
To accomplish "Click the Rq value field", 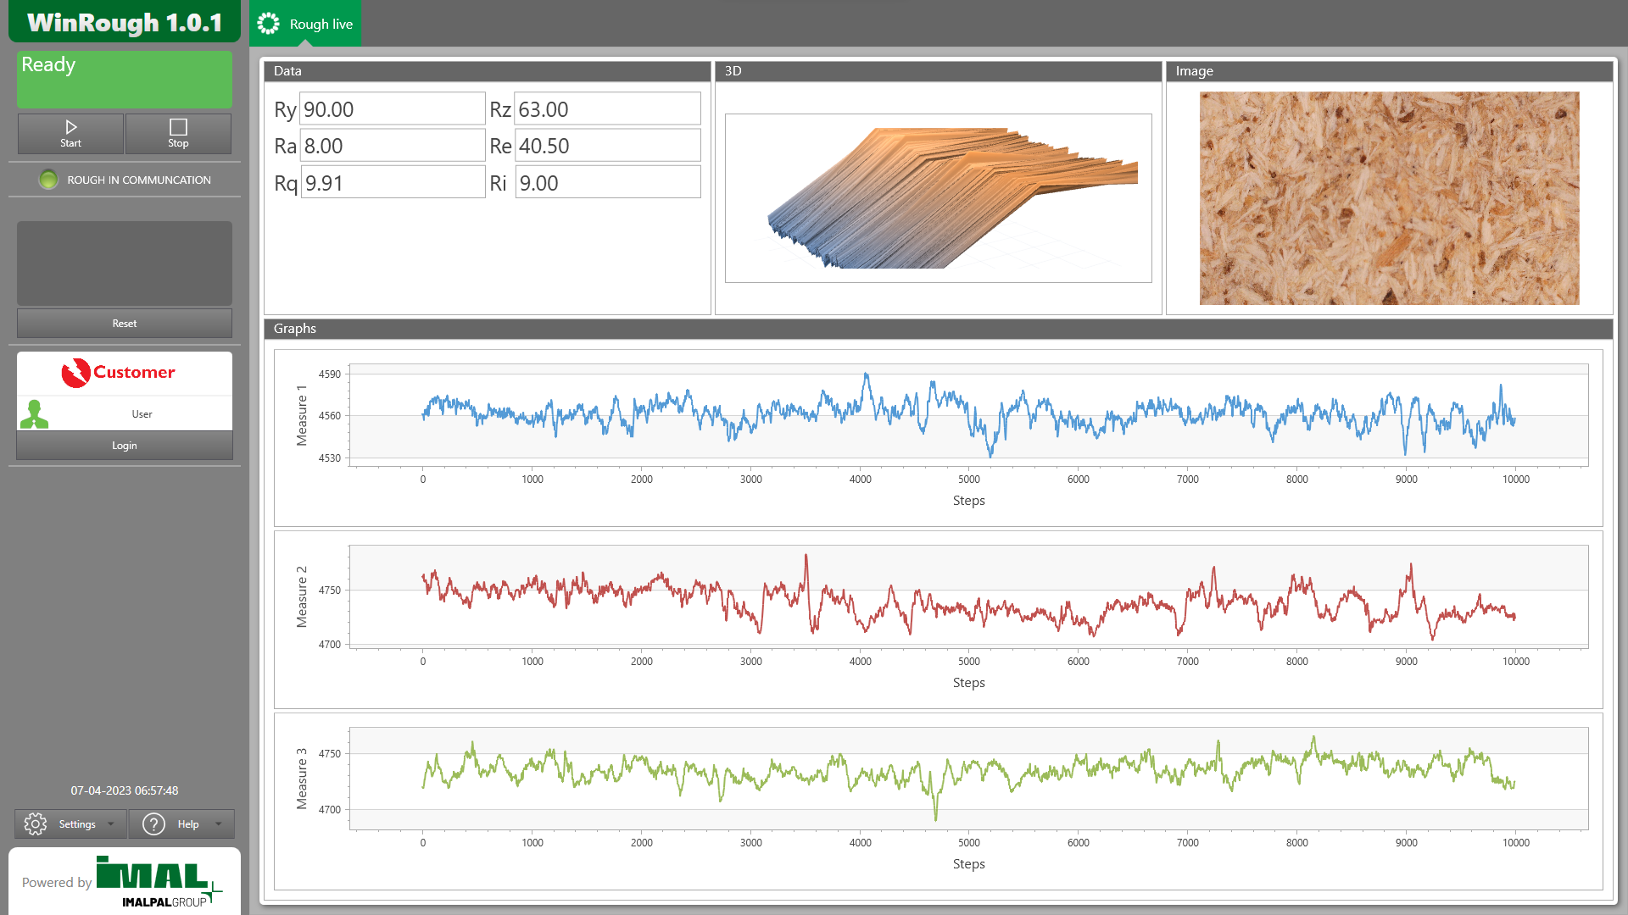I will coord(392,183).
